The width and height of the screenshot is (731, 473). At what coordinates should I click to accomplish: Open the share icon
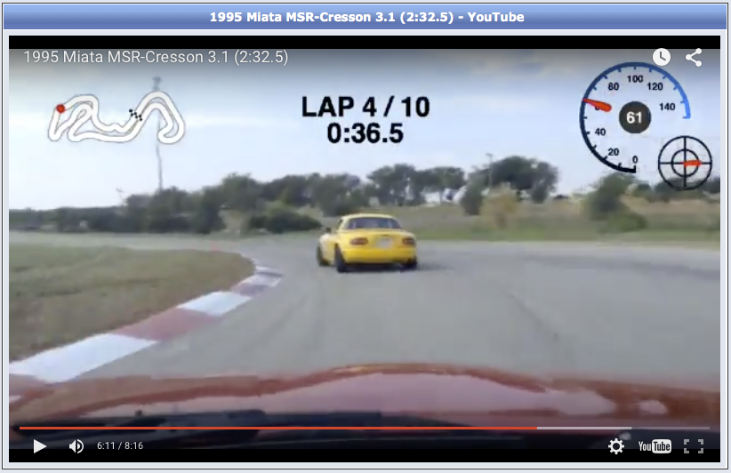click(694, 57)
